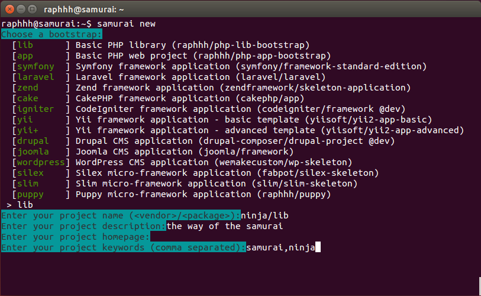Select the 'cake' bootstrap key
Screen dimensions: 481x296
point(28,98)
